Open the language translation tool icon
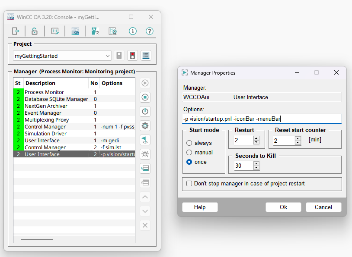This screenshot has width=352, height=257. click(95, 31)
